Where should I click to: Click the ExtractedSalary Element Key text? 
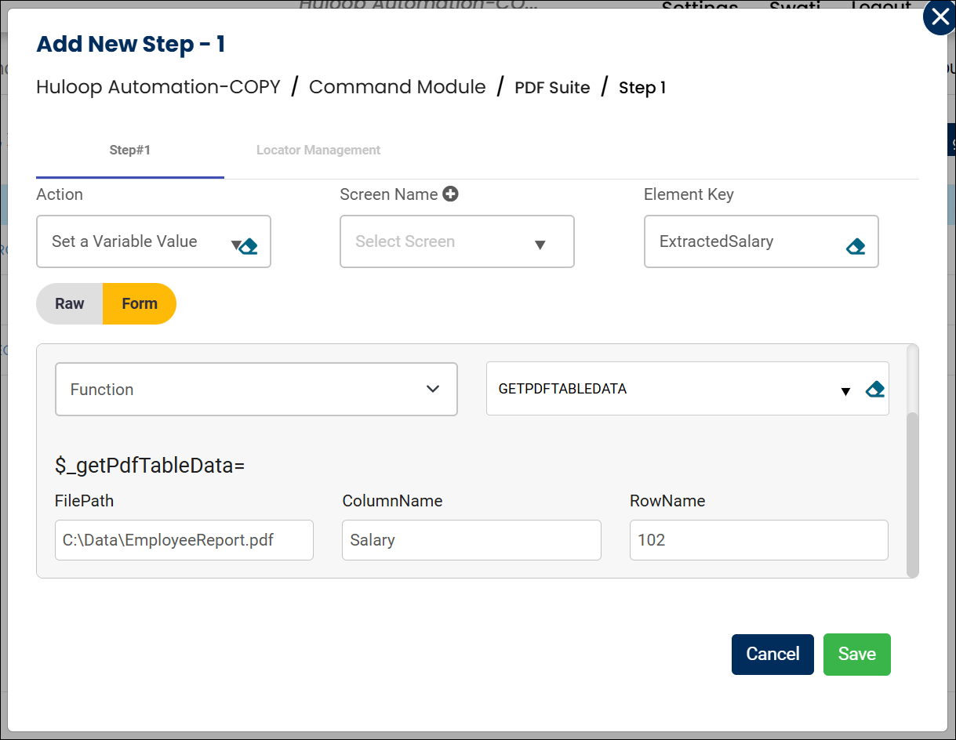tap(716, 242)
